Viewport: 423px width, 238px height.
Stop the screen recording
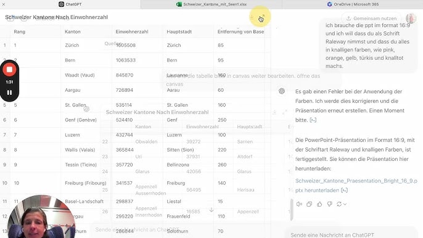9,70
